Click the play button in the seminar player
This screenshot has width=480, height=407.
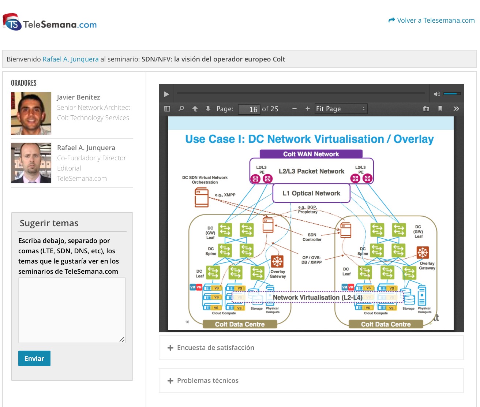(166, 94)
